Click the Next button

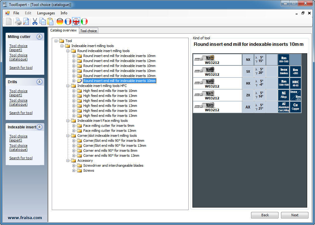294,215
